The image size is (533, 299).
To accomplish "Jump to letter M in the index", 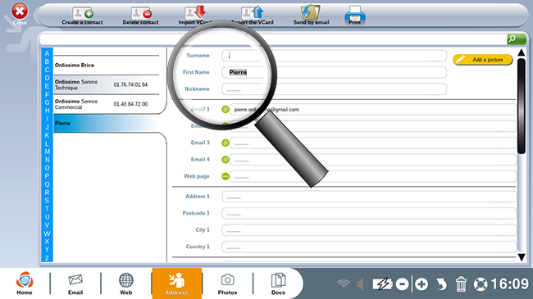I will point(47,152).
